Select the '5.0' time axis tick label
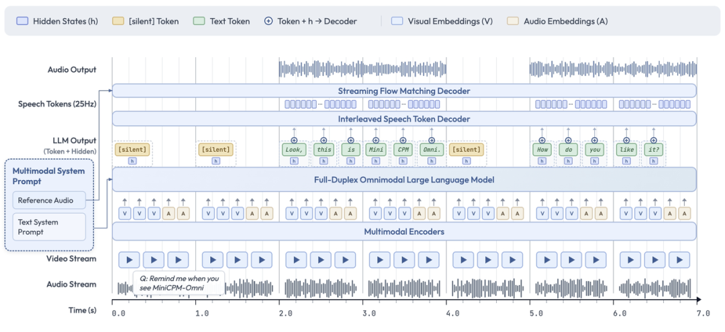725x332 pixels. pos(536,314)
